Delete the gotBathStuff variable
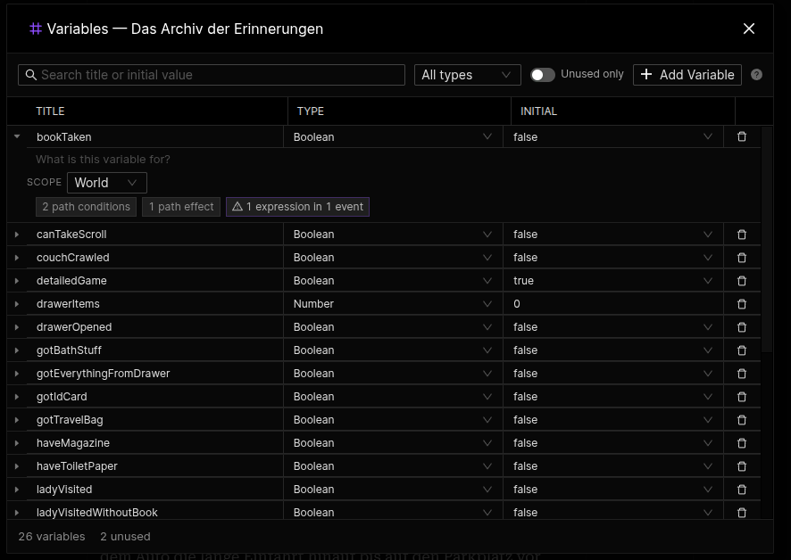 coord(742,350)
